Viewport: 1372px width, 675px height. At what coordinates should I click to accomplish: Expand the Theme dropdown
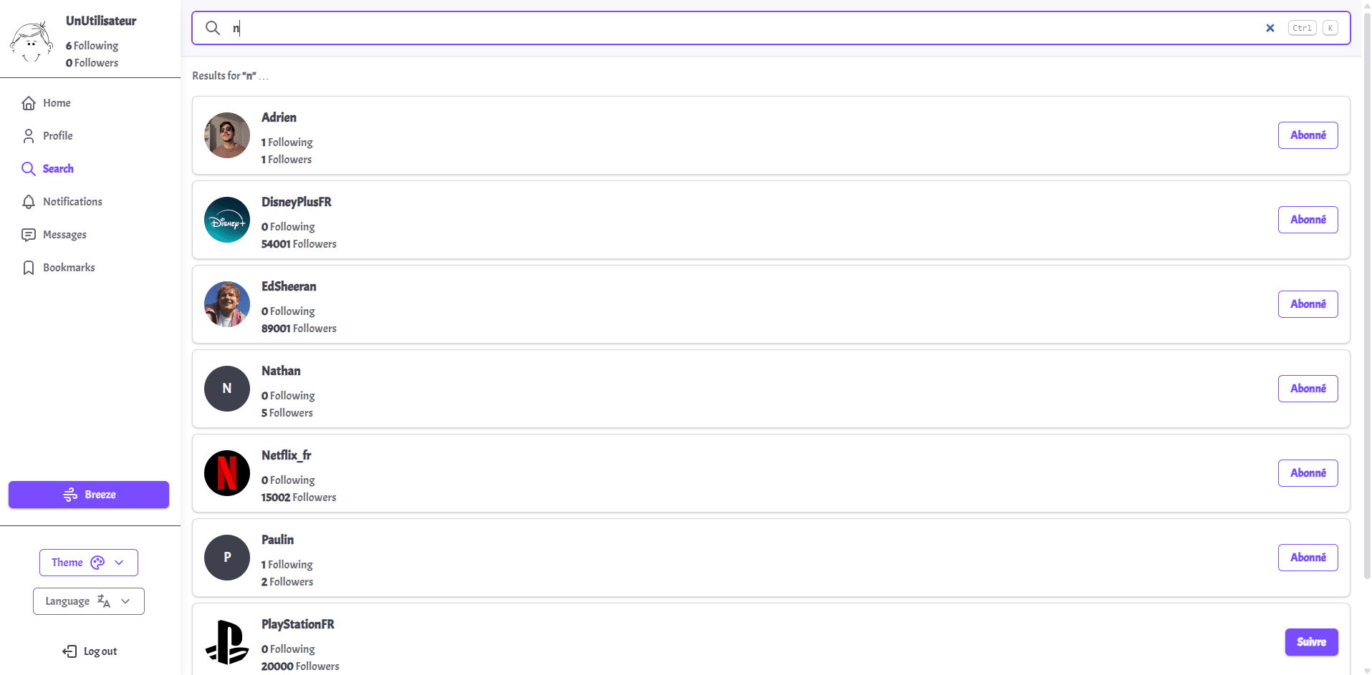[x=88, y=563]
